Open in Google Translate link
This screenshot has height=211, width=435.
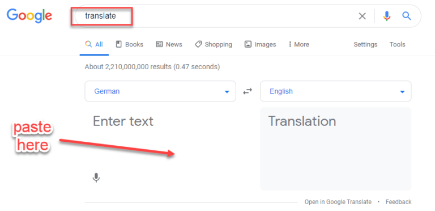click(x=338, y=202)
